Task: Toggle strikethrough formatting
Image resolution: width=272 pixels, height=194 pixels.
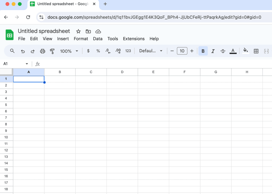Action: click(x=223, y=51)
